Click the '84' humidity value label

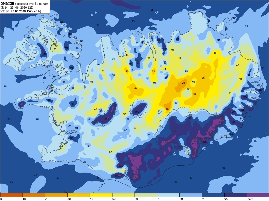pos(113,59)
